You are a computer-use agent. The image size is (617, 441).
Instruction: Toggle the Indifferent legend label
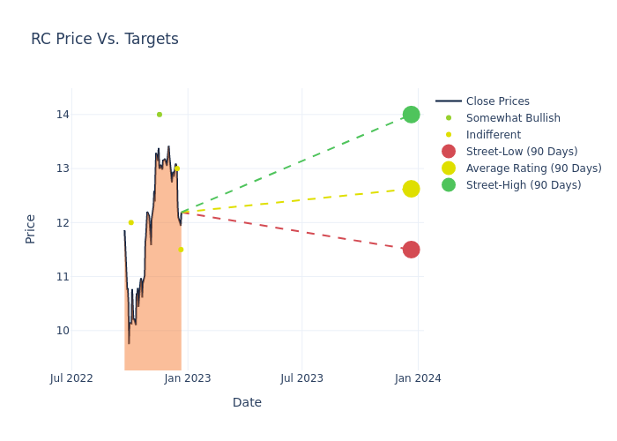493,135
